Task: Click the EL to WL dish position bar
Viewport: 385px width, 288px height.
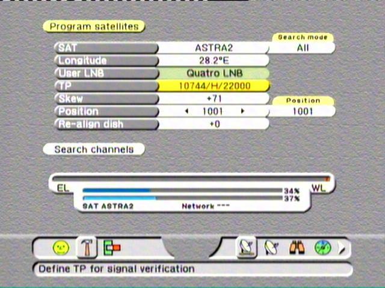Action: [x=191, y=178]
